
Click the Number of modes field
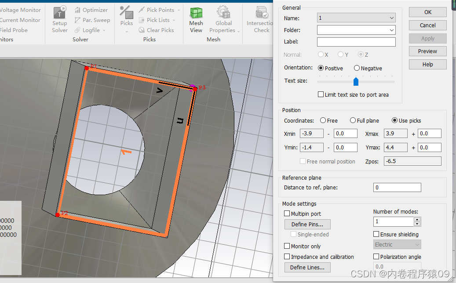[x=394, y=221]
